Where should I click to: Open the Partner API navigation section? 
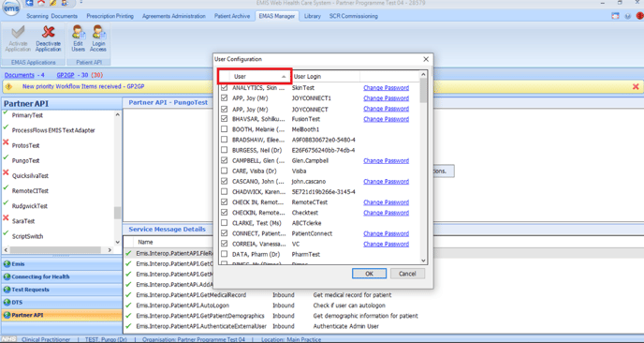click(x=62, y=315)
